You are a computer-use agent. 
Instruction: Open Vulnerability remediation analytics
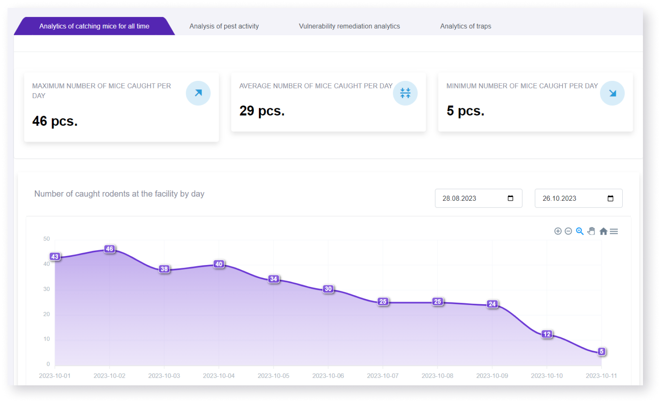(x=349, y=26)
